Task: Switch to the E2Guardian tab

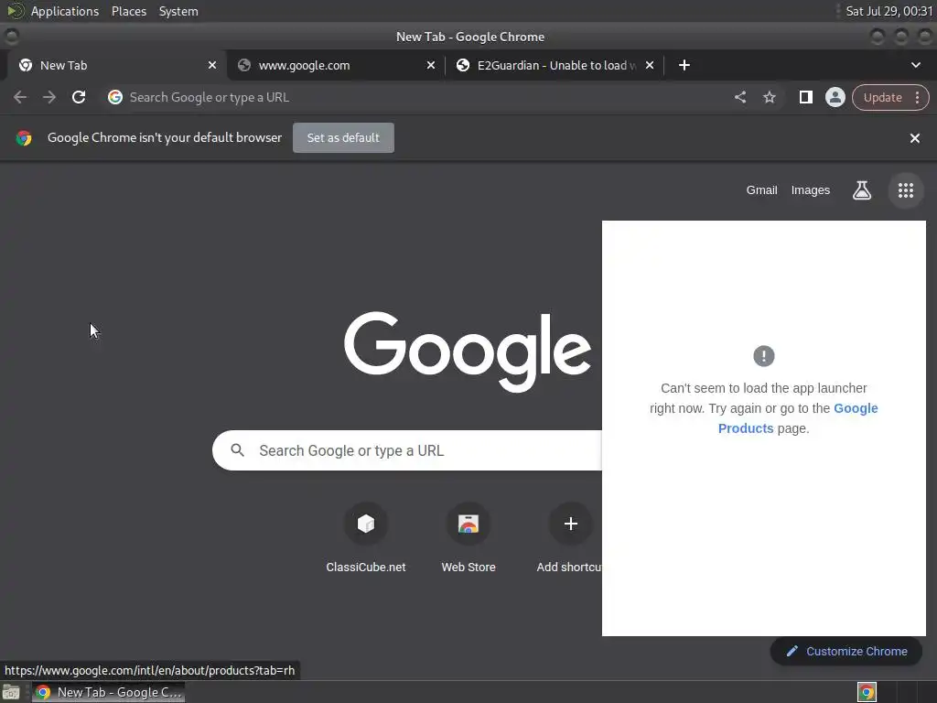Action: 555,65
